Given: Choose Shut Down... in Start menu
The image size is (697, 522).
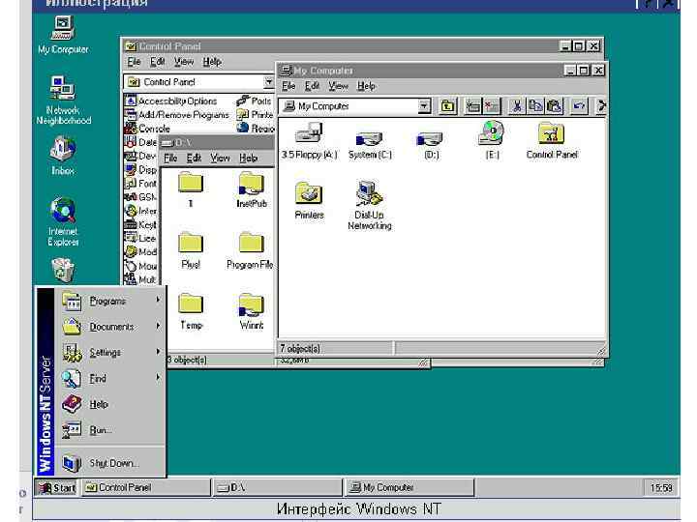Looking at the screenshot, I should [x=111, y=463].
